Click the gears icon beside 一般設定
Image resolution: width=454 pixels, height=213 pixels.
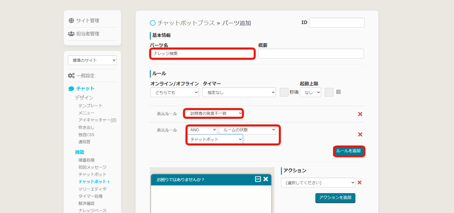tap(71, 76)
